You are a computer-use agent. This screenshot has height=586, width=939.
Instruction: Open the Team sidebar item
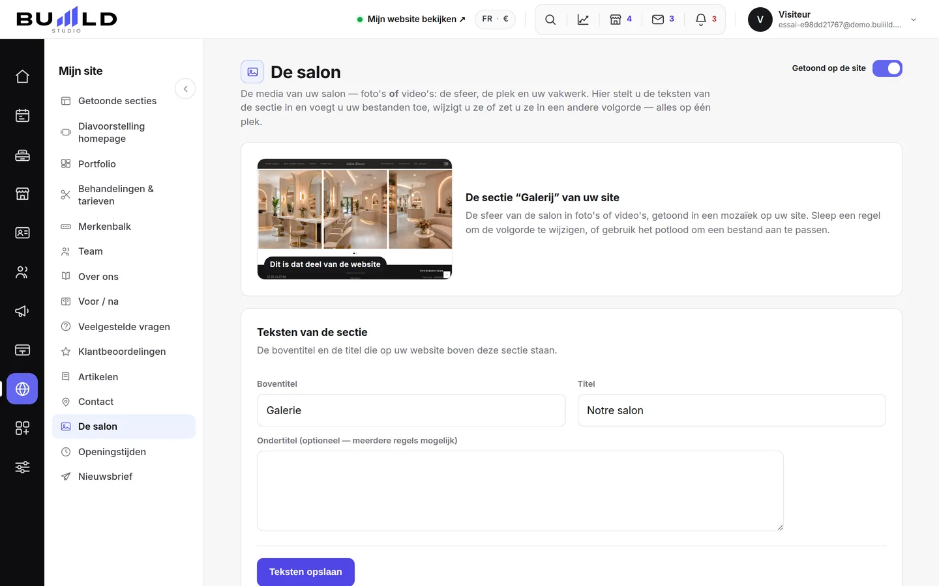(124, 251)
